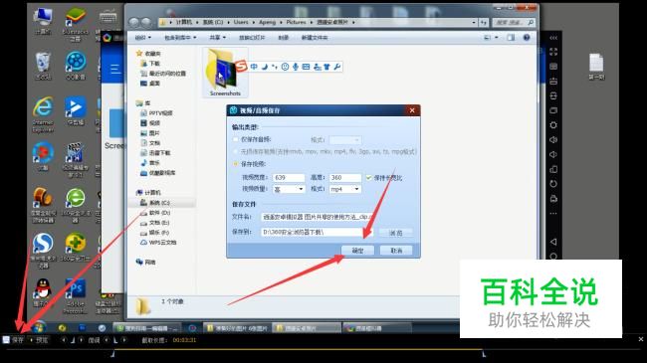Click the 保存 save button in player bar
The width and height of the screenshot is (647, 363).
[13, 340]
